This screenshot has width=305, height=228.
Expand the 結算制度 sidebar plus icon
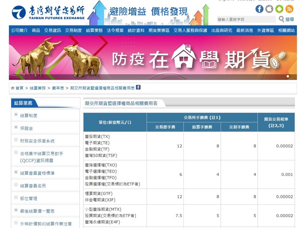pyautogui.click(x=16, y=114)
